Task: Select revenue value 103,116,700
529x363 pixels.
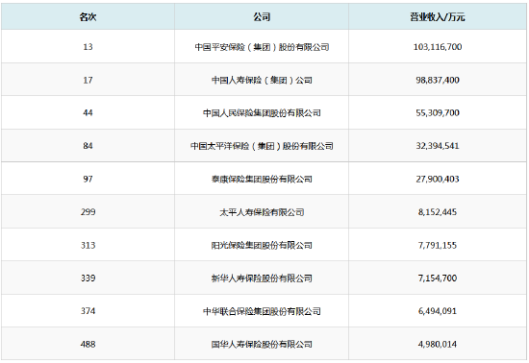Action: (438, 47)
